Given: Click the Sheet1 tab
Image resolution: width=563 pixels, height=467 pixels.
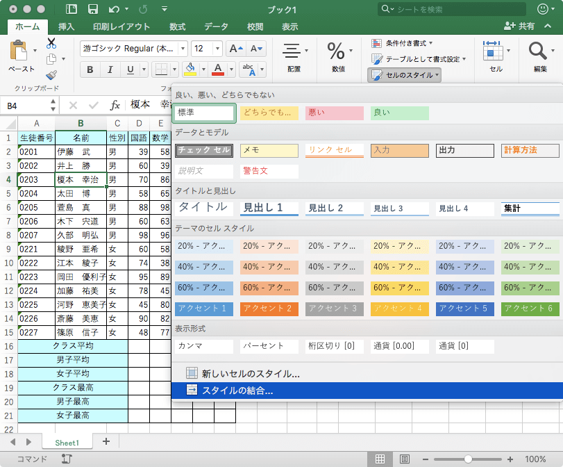Looking at the screenshot, I should click(67, 443).
